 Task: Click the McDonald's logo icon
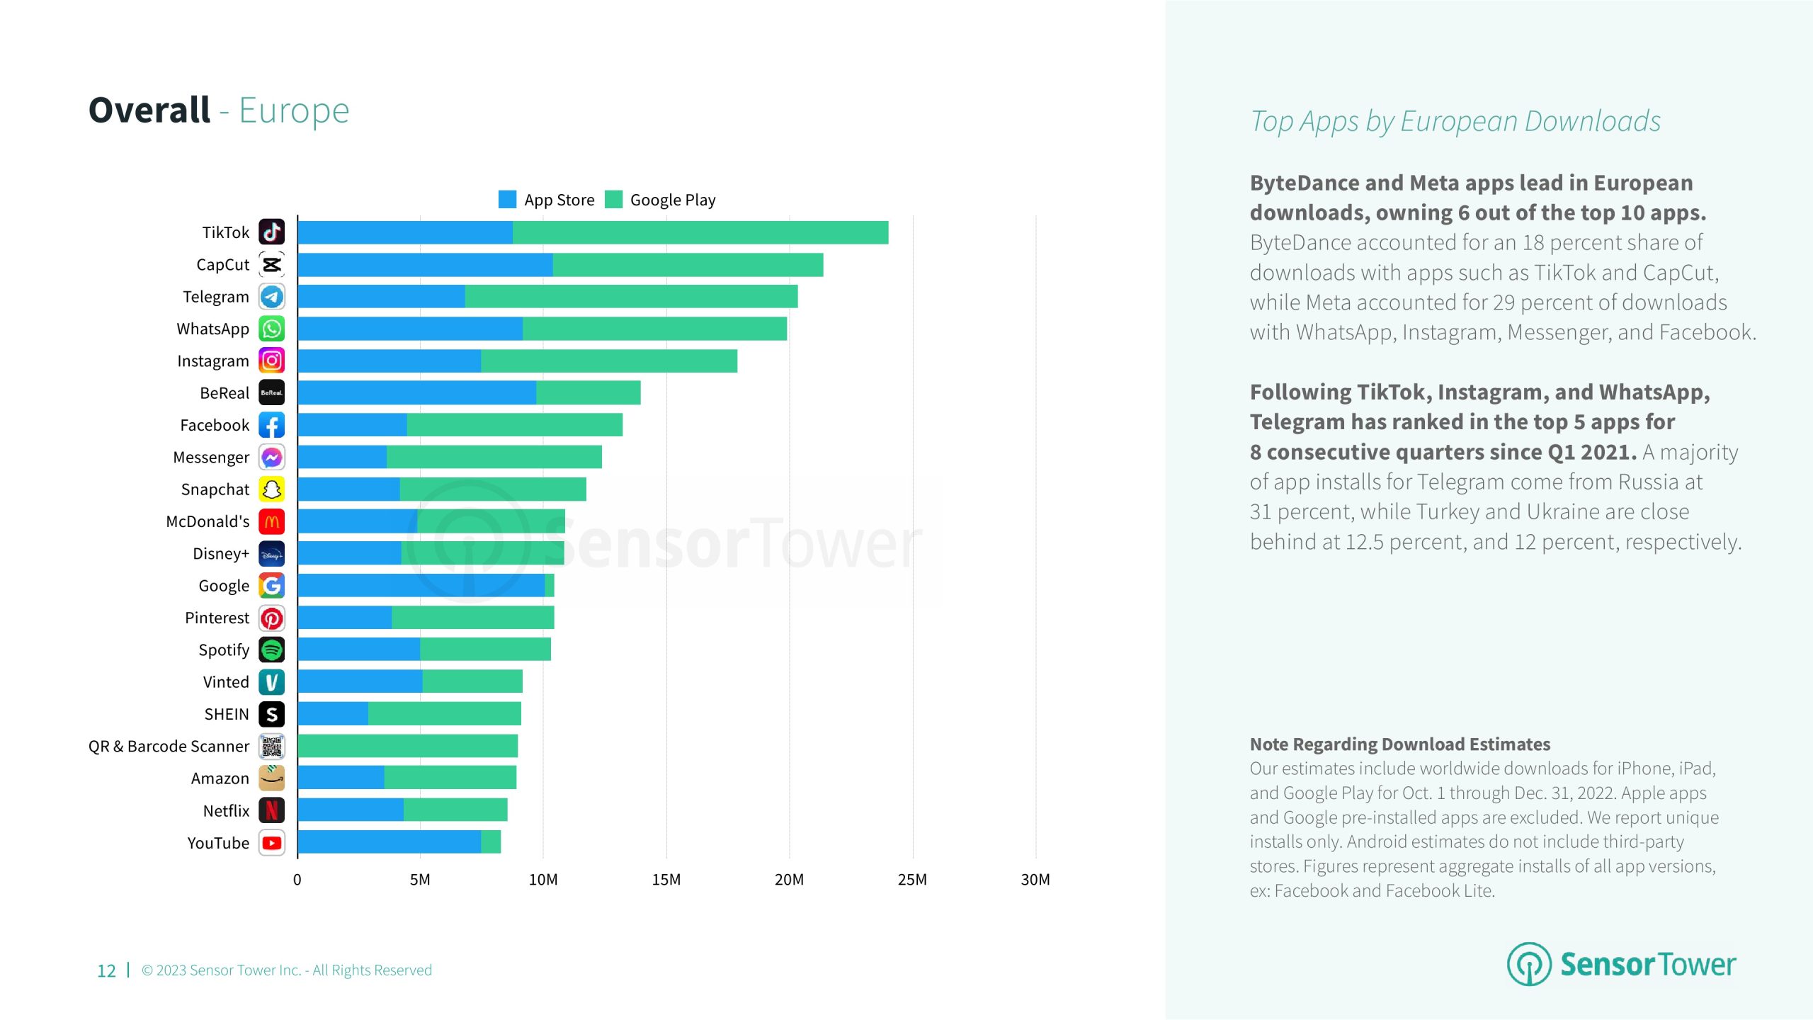271,522
